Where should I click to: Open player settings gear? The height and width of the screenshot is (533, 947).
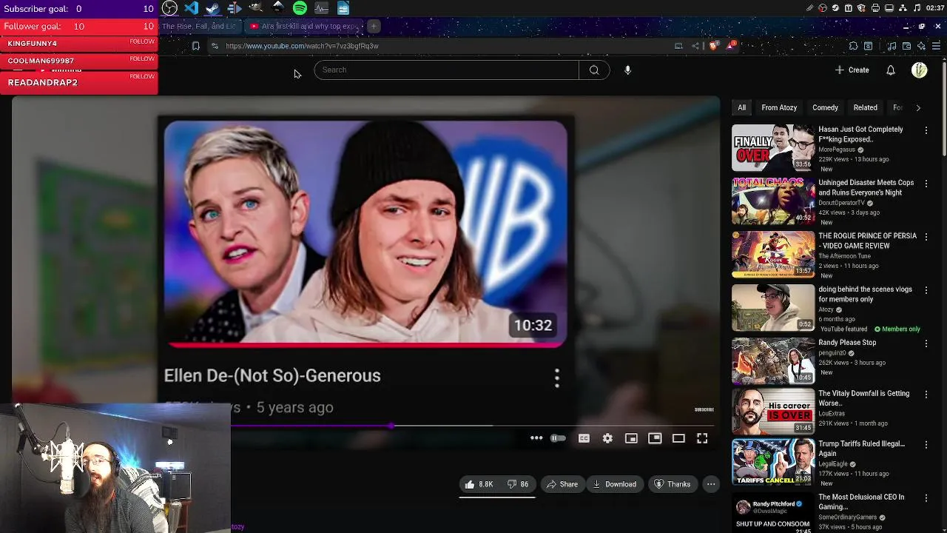pos(607,438)
